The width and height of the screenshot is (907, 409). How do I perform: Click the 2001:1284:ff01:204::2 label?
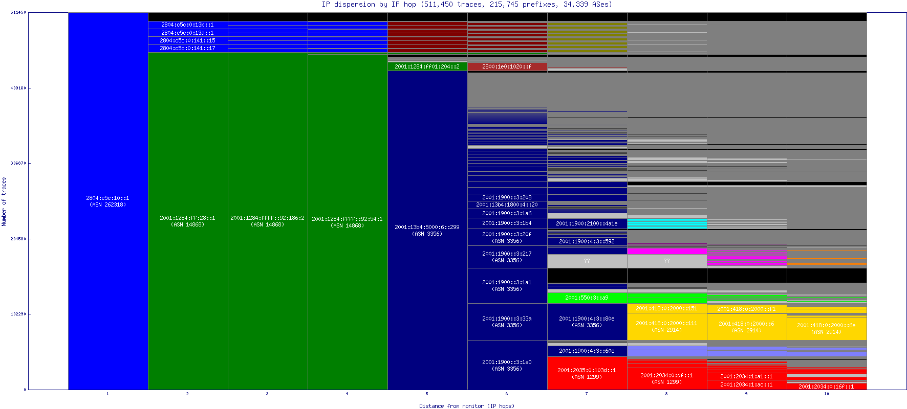[427, 66]
